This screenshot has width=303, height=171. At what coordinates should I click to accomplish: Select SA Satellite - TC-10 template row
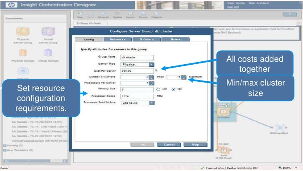37,122
